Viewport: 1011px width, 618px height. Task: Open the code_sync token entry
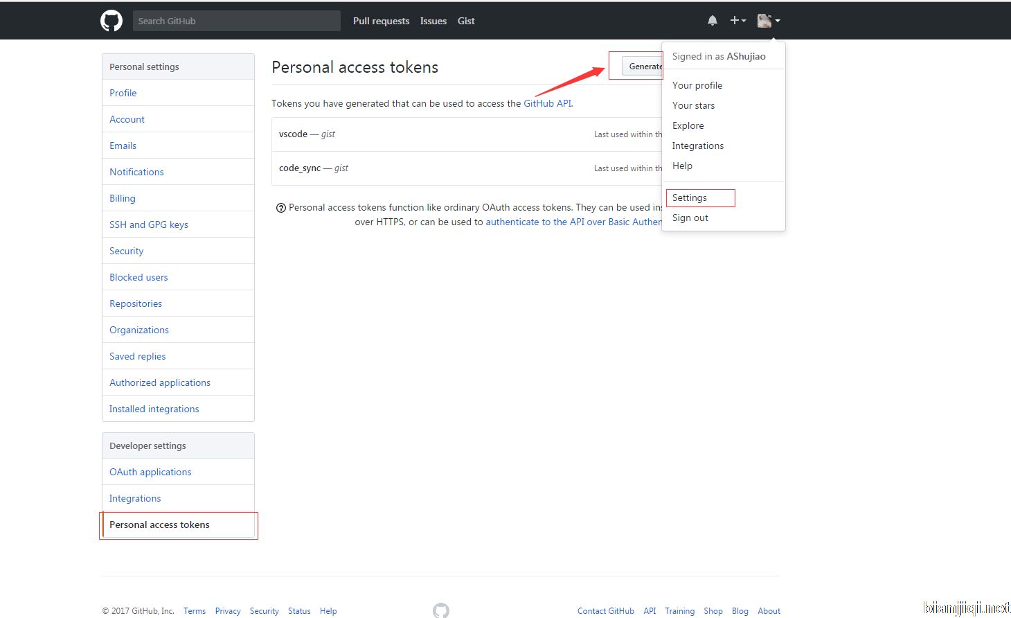click(300, 168)
